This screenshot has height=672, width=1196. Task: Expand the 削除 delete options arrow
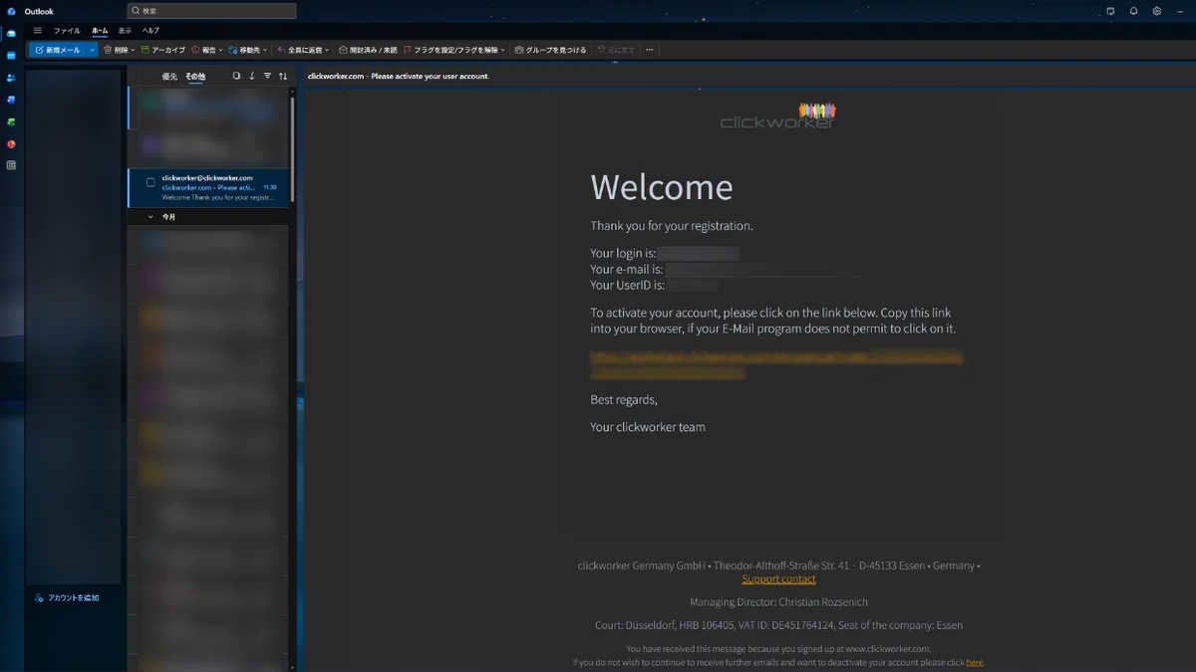click(134, 50)
